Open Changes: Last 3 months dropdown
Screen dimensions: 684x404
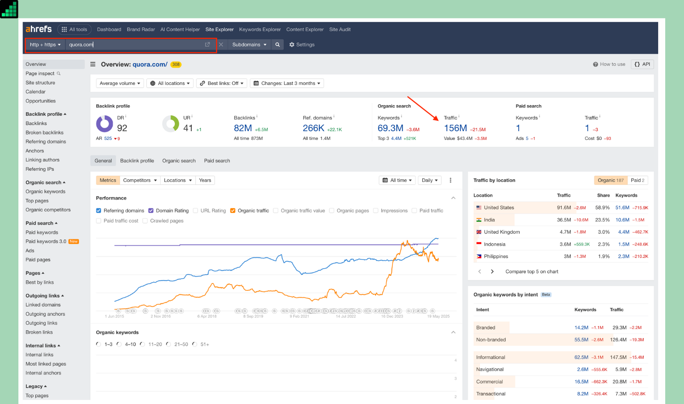287,83
